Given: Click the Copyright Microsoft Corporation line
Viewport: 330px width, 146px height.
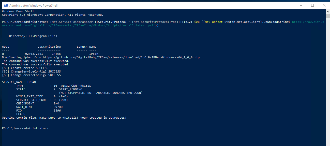Looking at the screenshot, I should click(x=53, y=15).
